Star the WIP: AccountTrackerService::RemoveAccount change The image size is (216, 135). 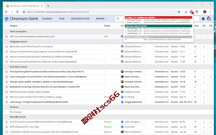pyautogui.click(x=6, y=36)
